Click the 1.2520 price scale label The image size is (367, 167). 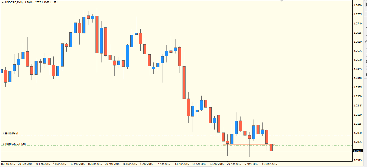[358, 60]
